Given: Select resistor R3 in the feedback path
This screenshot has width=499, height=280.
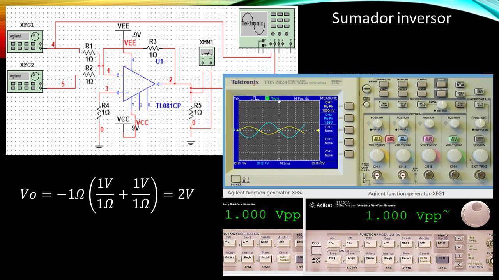Looking at the screenshot, I should [x=154, y=48].
